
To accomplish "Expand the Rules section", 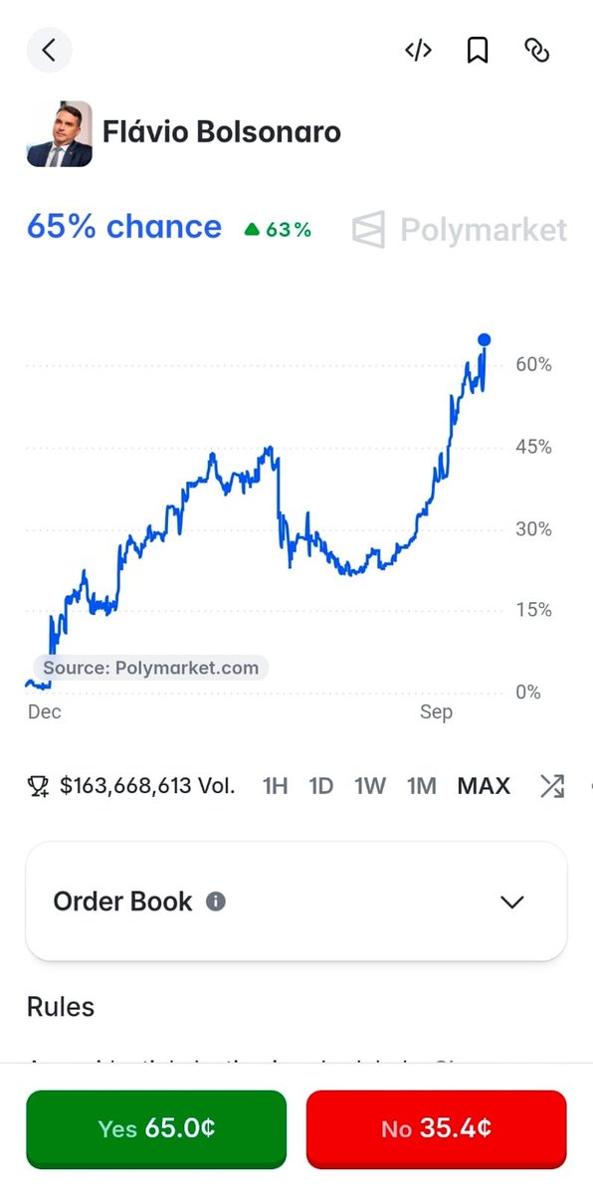I will [61, 1007].
